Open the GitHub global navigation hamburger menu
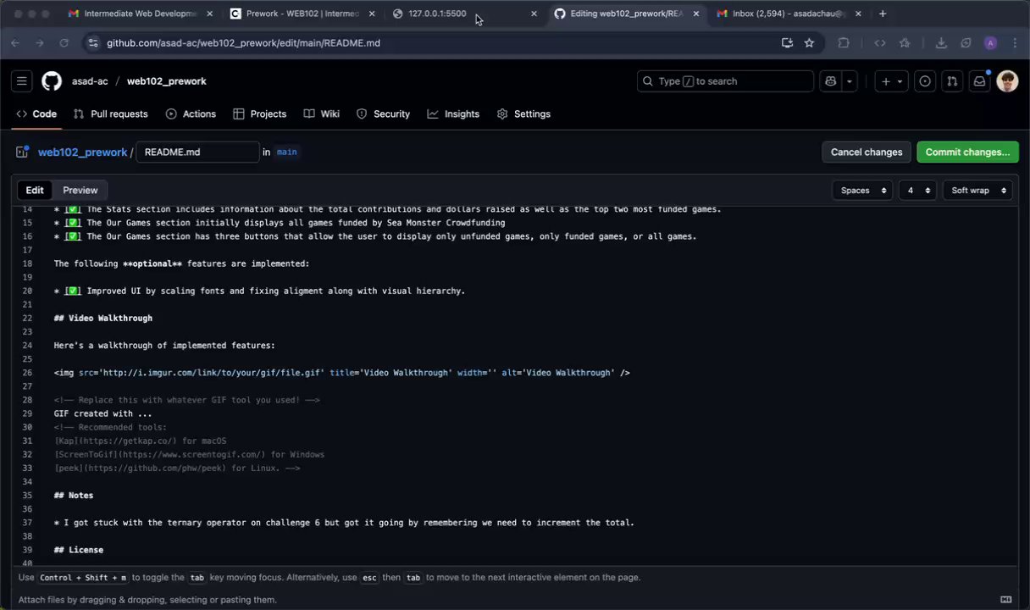 coord(22,81)
